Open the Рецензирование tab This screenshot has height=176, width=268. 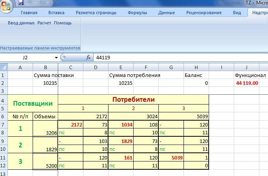click(204, 13)
